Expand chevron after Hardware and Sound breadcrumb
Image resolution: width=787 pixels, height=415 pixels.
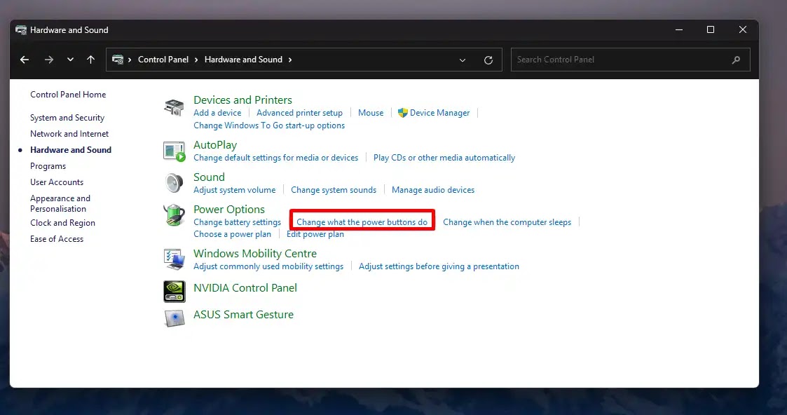coord(290,60)
